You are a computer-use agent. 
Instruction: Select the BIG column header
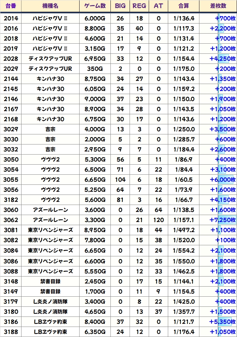coord(120,6)
